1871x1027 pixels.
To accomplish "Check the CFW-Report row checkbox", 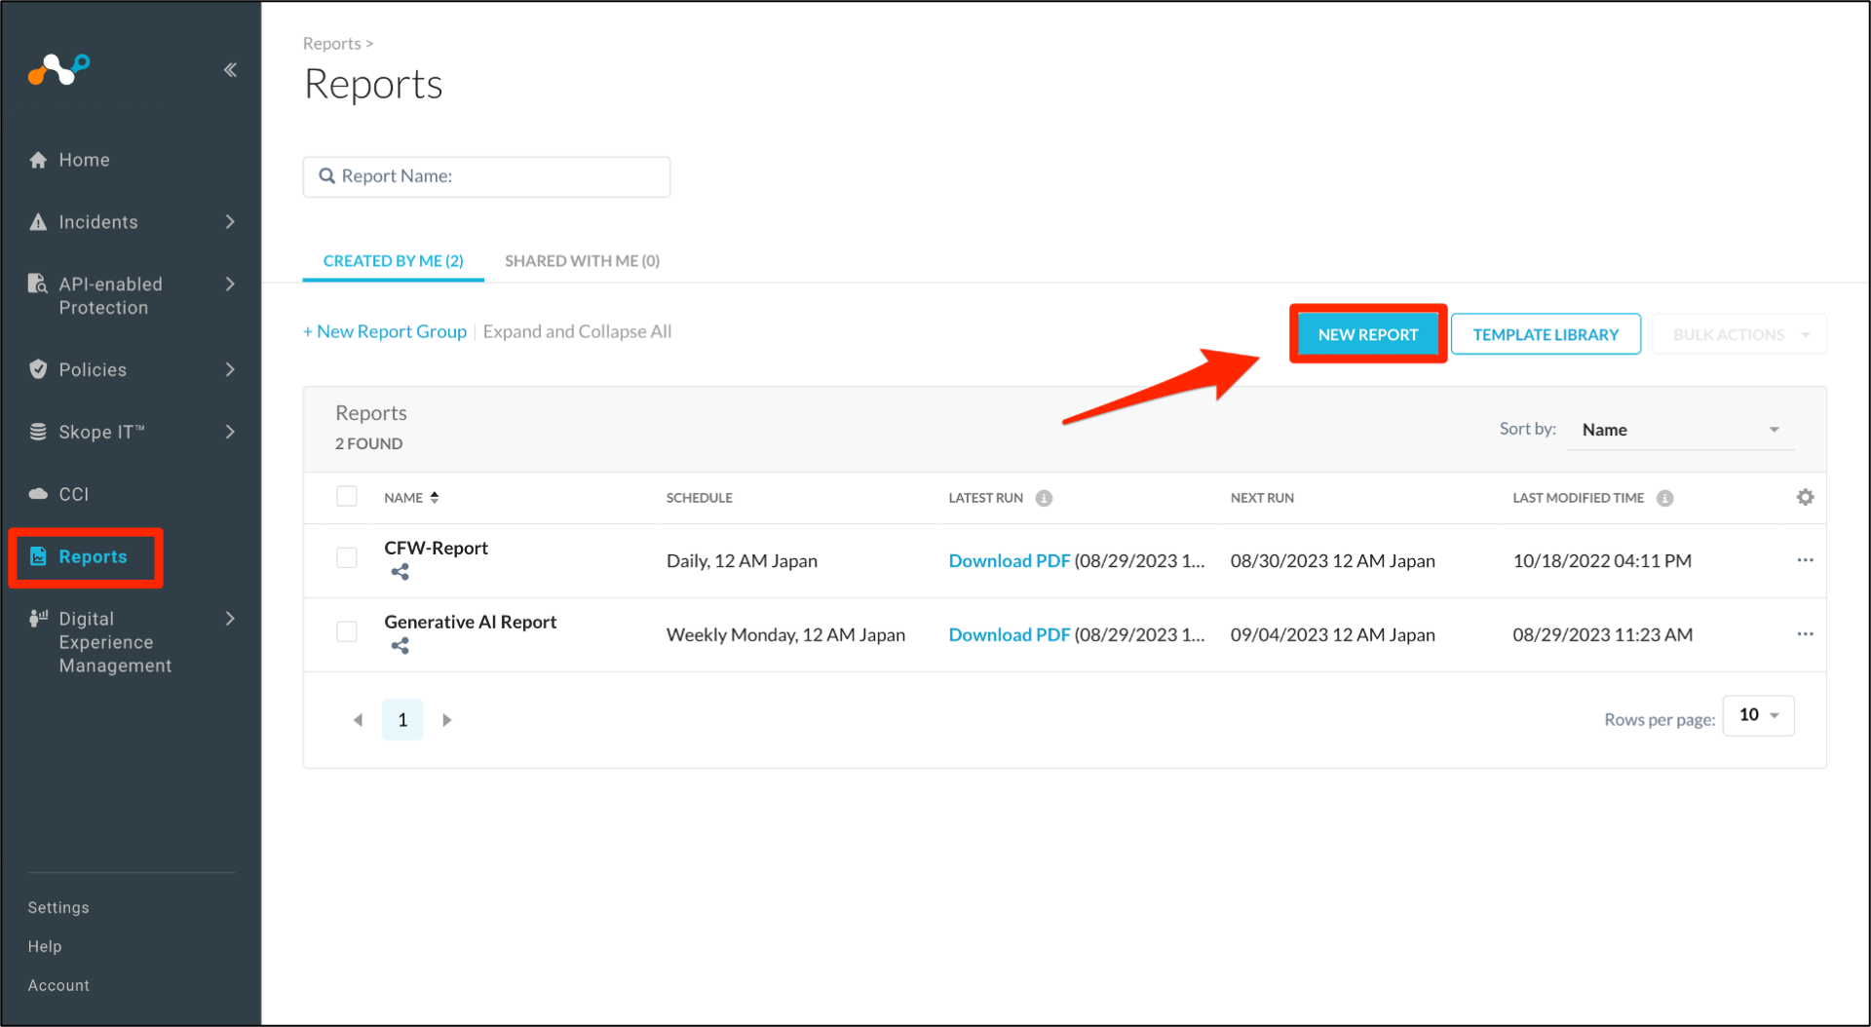I will pyautogui.click(x=347, y=557).
